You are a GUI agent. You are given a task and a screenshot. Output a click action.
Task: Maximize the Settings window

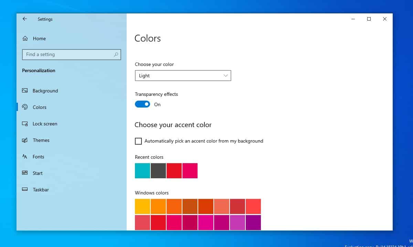tap(369, 19)
